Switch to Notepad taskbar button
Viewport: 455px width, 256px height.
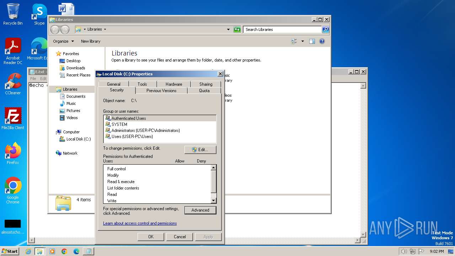click(89, 251)
